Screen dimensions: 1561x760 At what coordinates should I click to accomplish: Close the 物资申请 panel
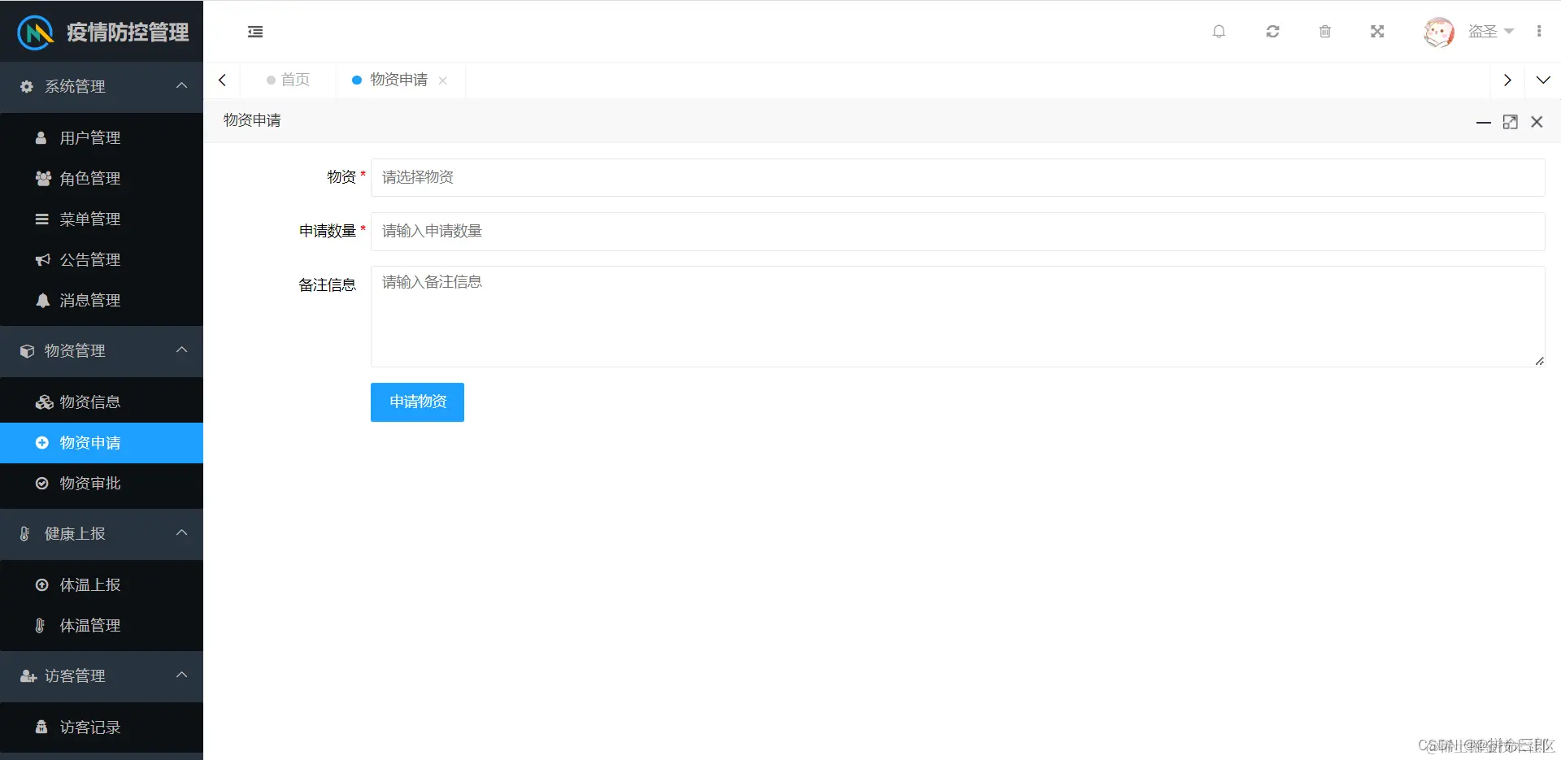click(1537, 122)
